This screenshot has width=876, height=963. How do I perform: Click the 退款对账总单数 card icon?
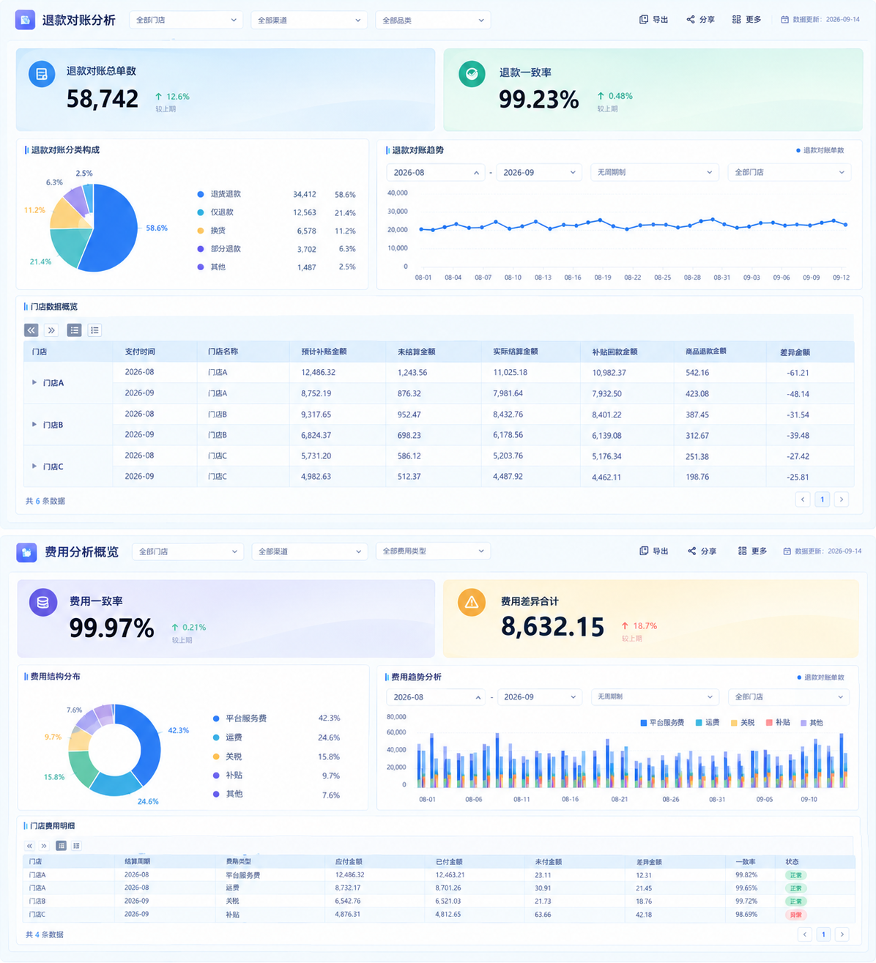42,74
